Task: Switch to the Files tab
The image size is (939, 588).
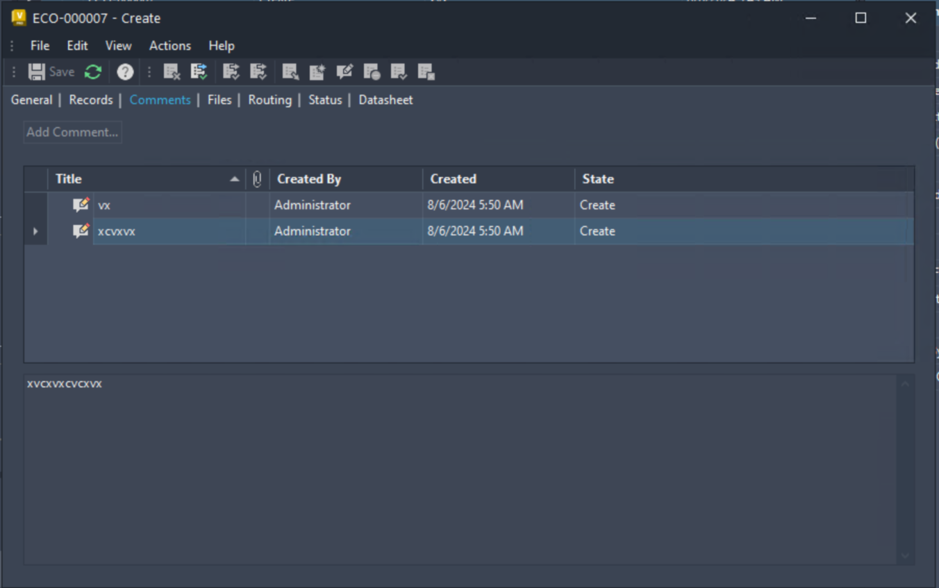Action: click(x=219, y=100)
